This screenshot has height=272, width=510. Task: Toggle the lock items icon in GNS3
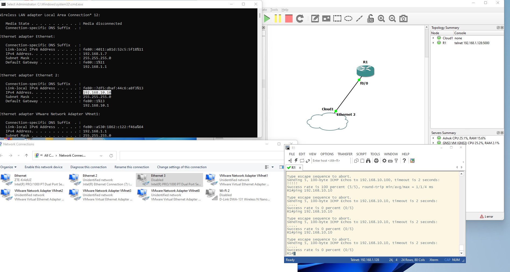click(370, 19)
